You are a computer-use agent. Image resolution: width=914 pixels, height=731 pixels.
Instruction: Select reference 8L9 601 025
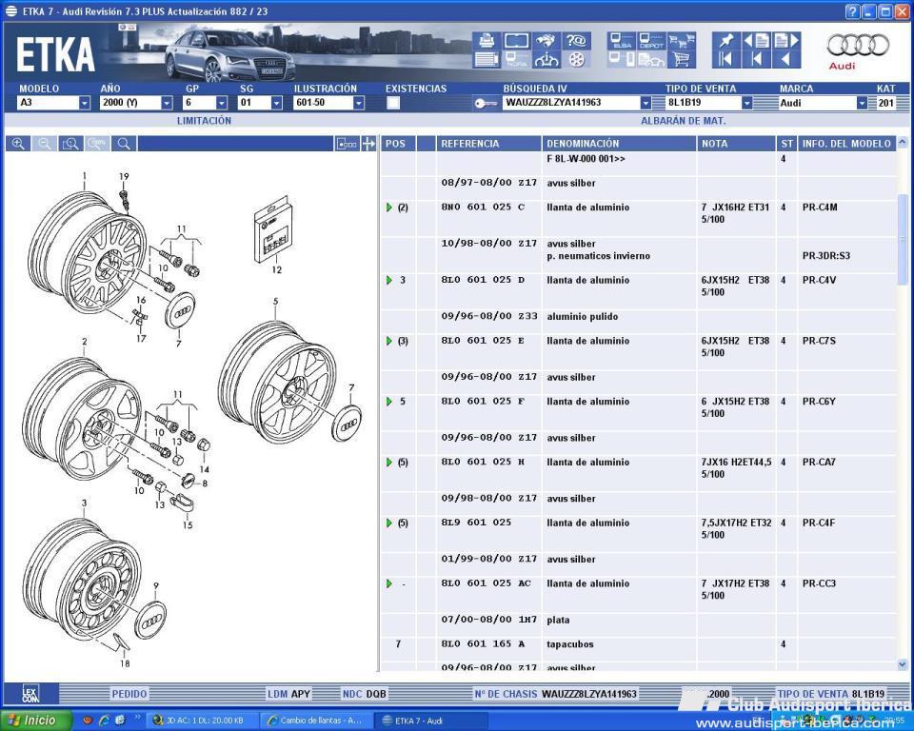point(476,523)
